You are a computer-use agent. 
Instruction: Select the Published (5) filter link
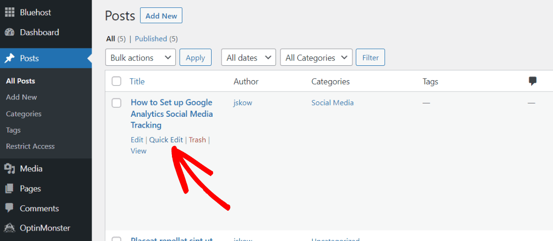[x=156, y=39]
